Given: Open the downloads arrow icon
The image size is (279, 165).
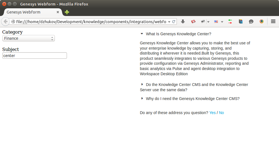Looking at the screenshot, I should (183, 21).
